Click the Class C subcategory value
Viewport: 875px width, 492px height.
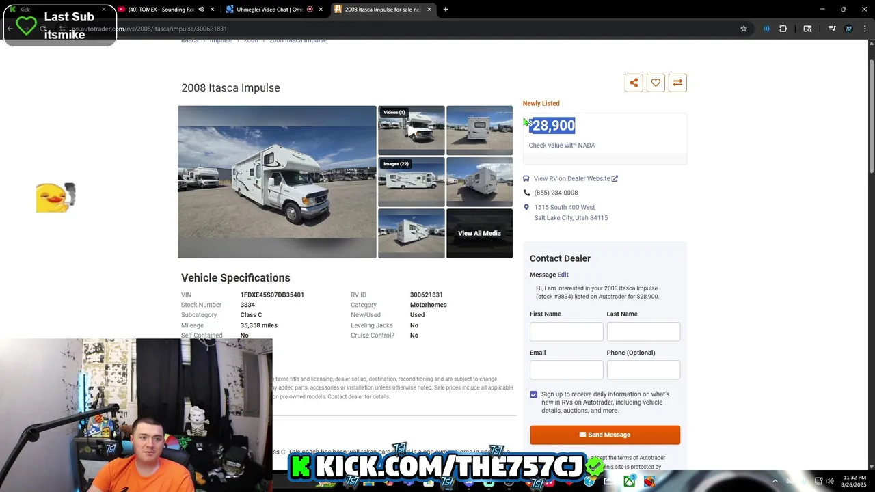[x=251, y=315]
